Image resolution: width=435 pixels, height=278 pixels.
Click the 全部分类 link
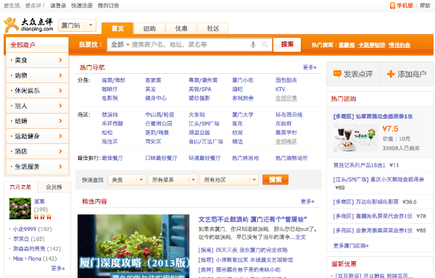pos(286,98)
